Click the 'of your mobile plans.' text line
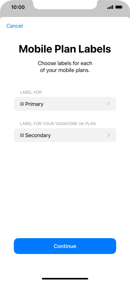130x282 pixels. (x=65, y=70)
